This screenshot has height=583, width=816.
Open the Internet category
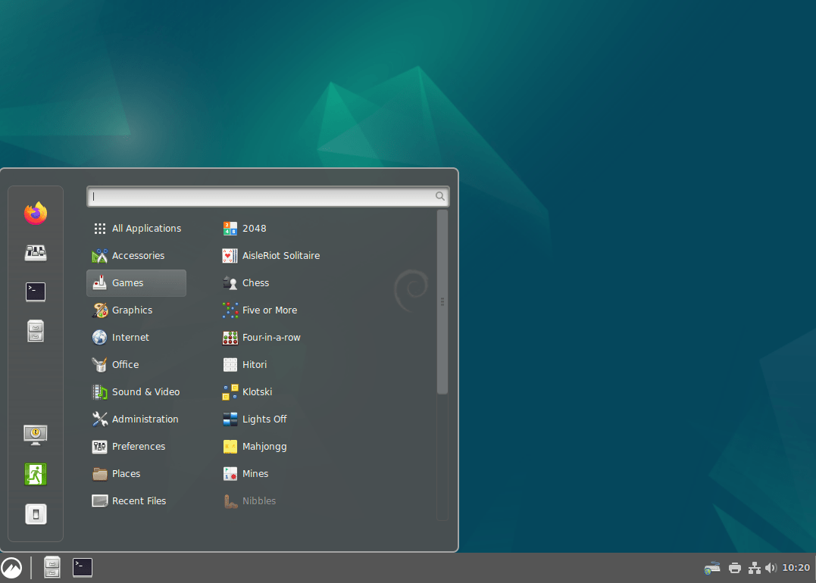130,337
